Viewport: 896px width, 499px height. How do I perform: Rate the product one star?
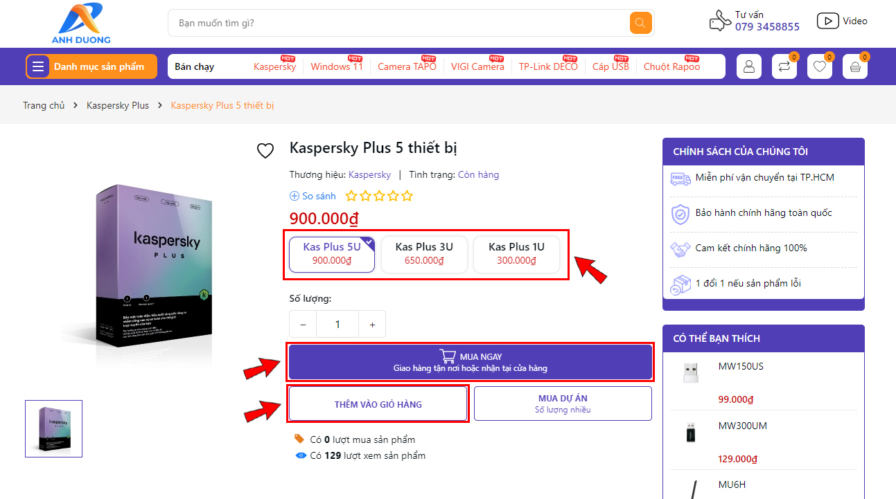(x=352, y=196)
